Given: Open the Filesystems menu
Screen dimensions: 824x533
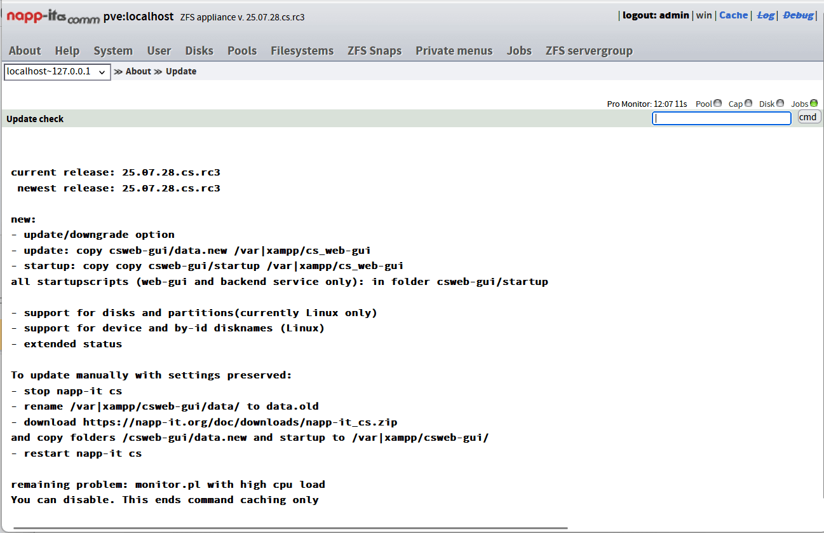Looking at the screenshot, I should pyautogui.click(x=302, y=51).
